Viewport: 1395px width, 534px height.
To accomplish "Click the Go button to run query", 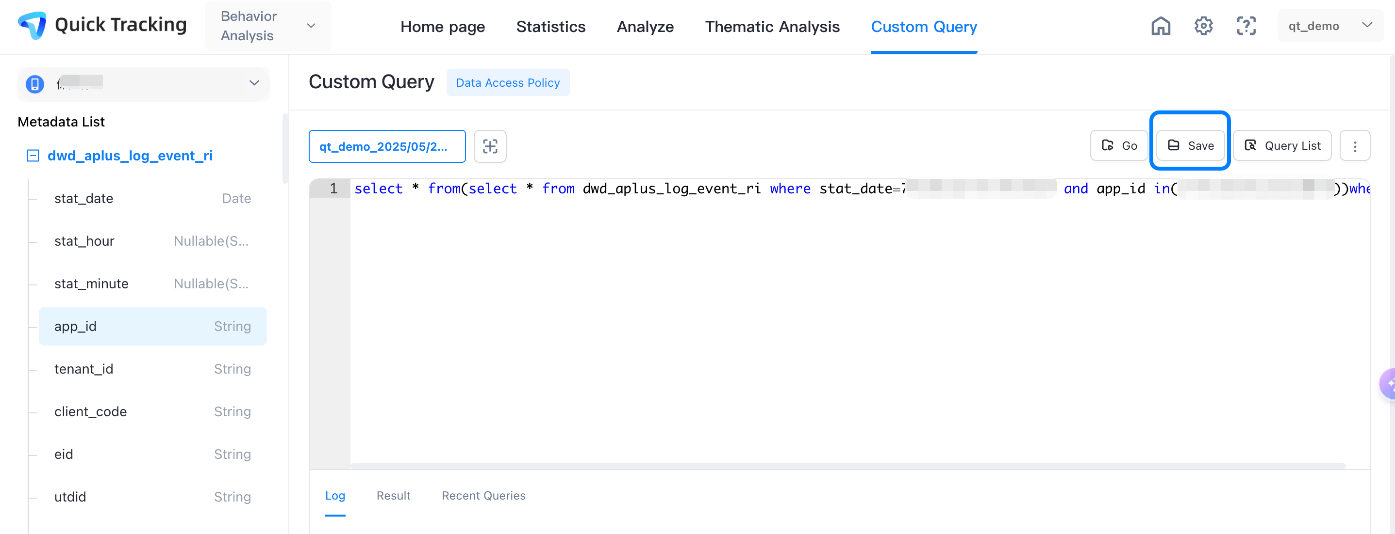I will coord(1118,146).
